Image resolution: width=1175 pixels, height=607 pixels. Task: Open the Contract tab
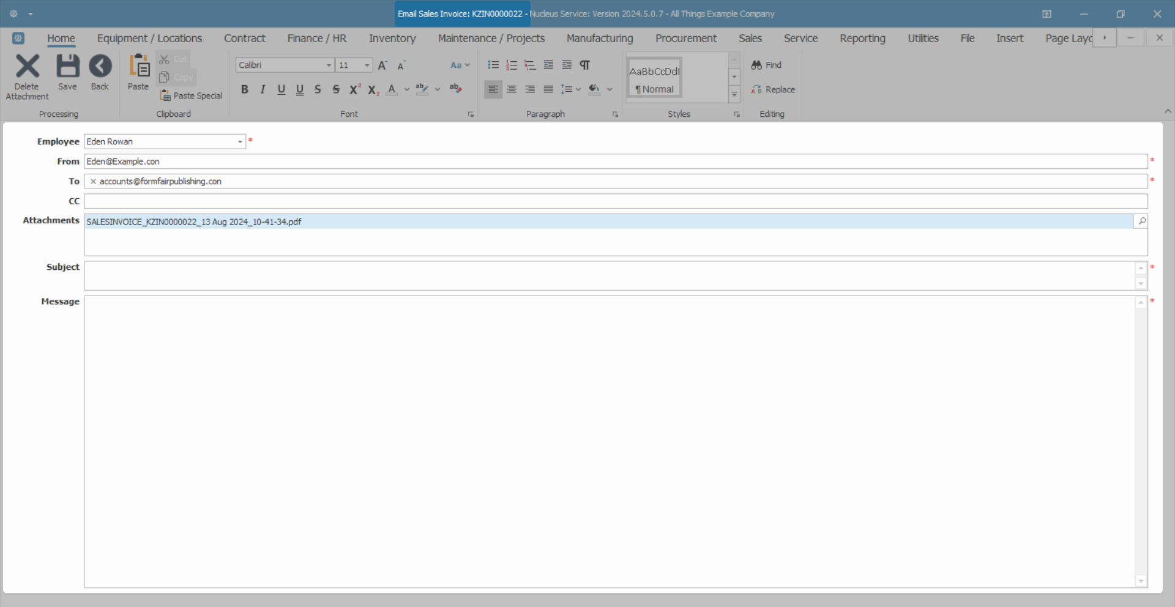point(245,38)
